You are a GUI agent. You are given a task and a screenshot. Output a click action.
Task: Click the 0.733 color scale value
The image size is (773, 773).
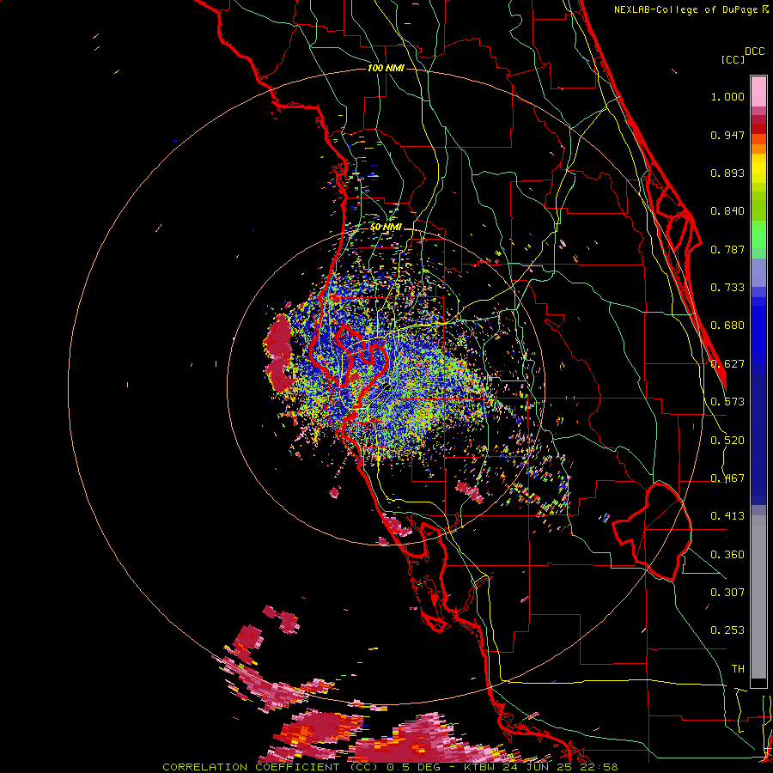tap(727, 288)
